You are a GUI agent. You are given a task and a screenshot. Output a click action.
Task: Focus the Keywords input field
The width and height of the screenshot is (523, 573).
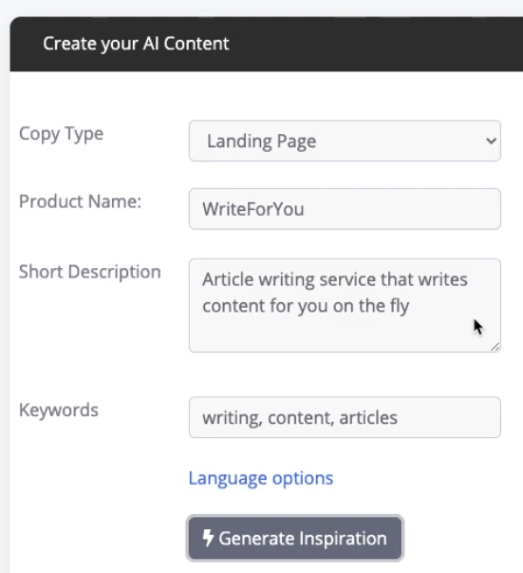(345, 417)
